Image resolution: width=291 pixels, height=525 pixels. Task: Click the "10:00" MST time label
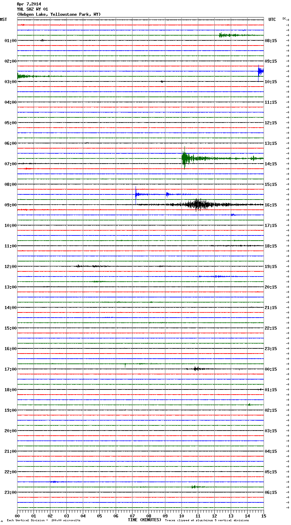[x=11, y=226]
